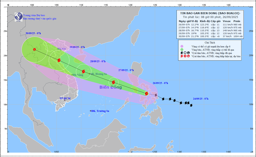Screen dimensions: 256x157
Task: Select the 28/09-07h row in the forecast table
Action: [x=210, y=30]
